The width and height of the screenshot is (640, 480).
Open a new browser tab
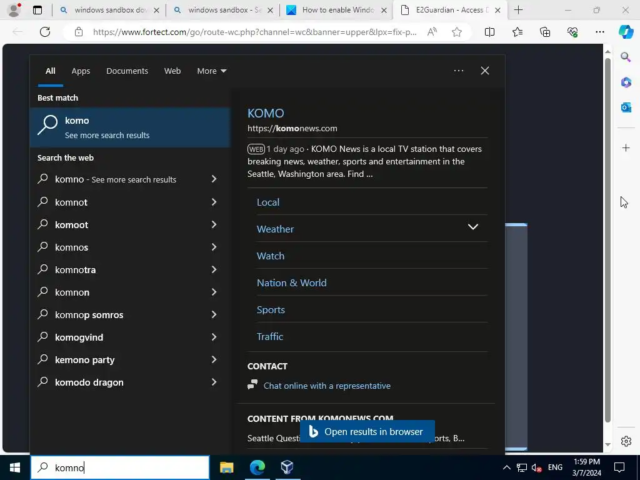pos(518,10)
